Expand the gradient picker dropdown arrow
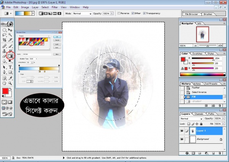Screen dimensions: 229x162 coord(33,13)
